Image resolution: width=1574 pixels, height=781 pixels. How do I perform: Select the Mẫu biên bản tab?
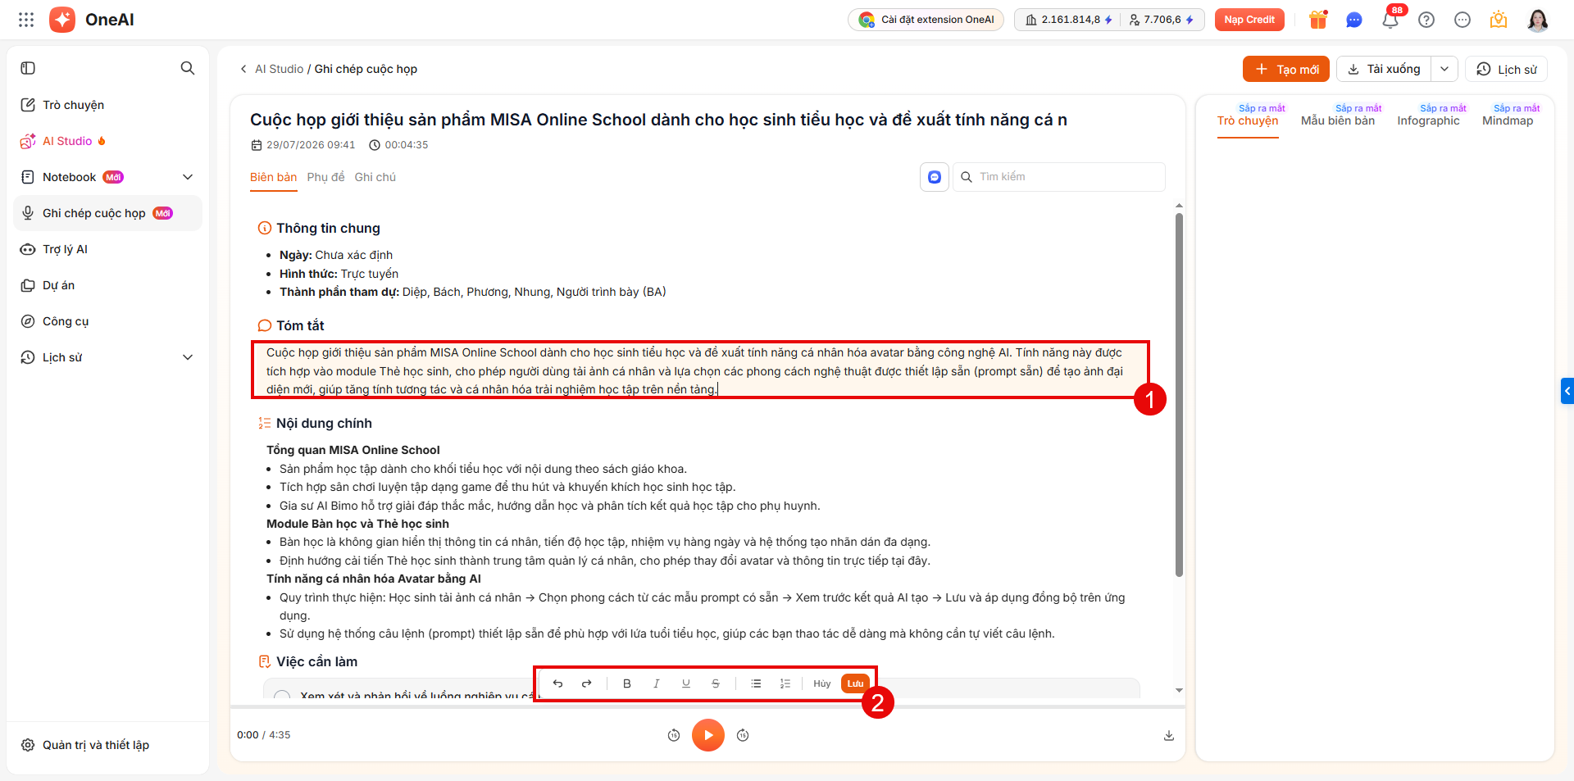pyautogui.click(x=1338, y=120)
